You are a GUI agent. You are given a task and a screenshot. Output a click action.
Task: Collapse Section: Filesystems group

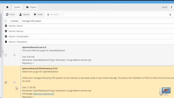click(x=6, y=42)
